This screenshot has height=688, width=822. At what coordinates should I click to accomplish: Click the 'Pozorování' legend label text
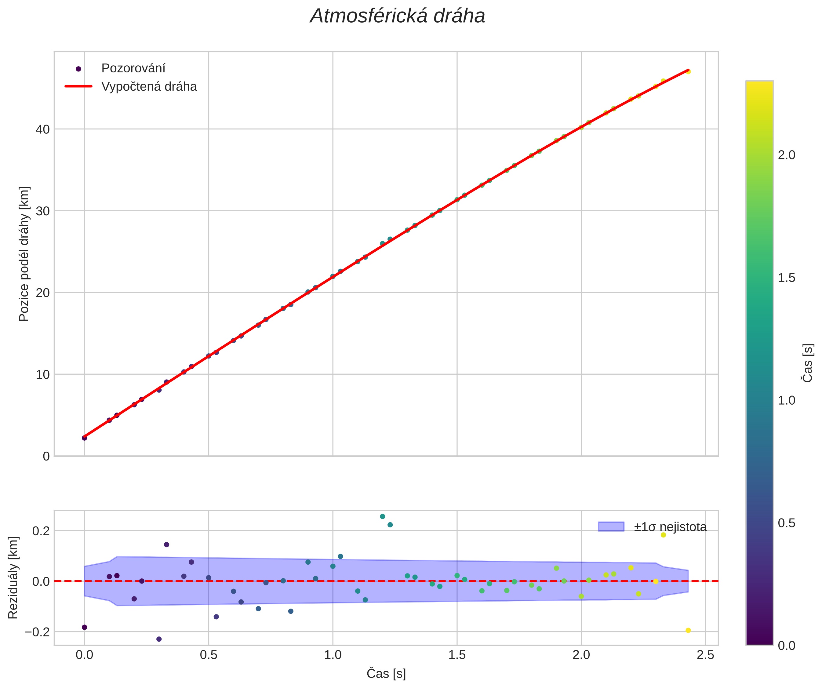tap(133, 68)
